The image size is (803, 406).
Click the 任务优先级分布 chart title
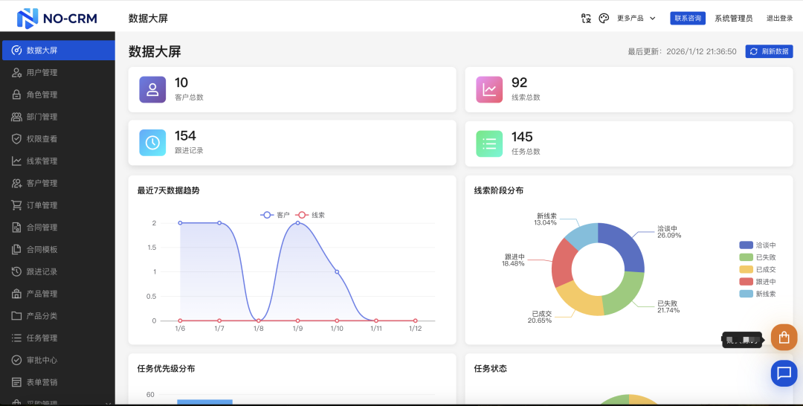point(166,369)
